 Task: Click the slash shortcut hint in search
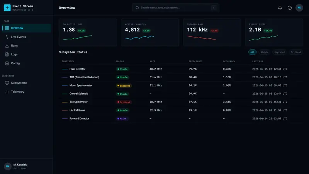pos(214,8)
